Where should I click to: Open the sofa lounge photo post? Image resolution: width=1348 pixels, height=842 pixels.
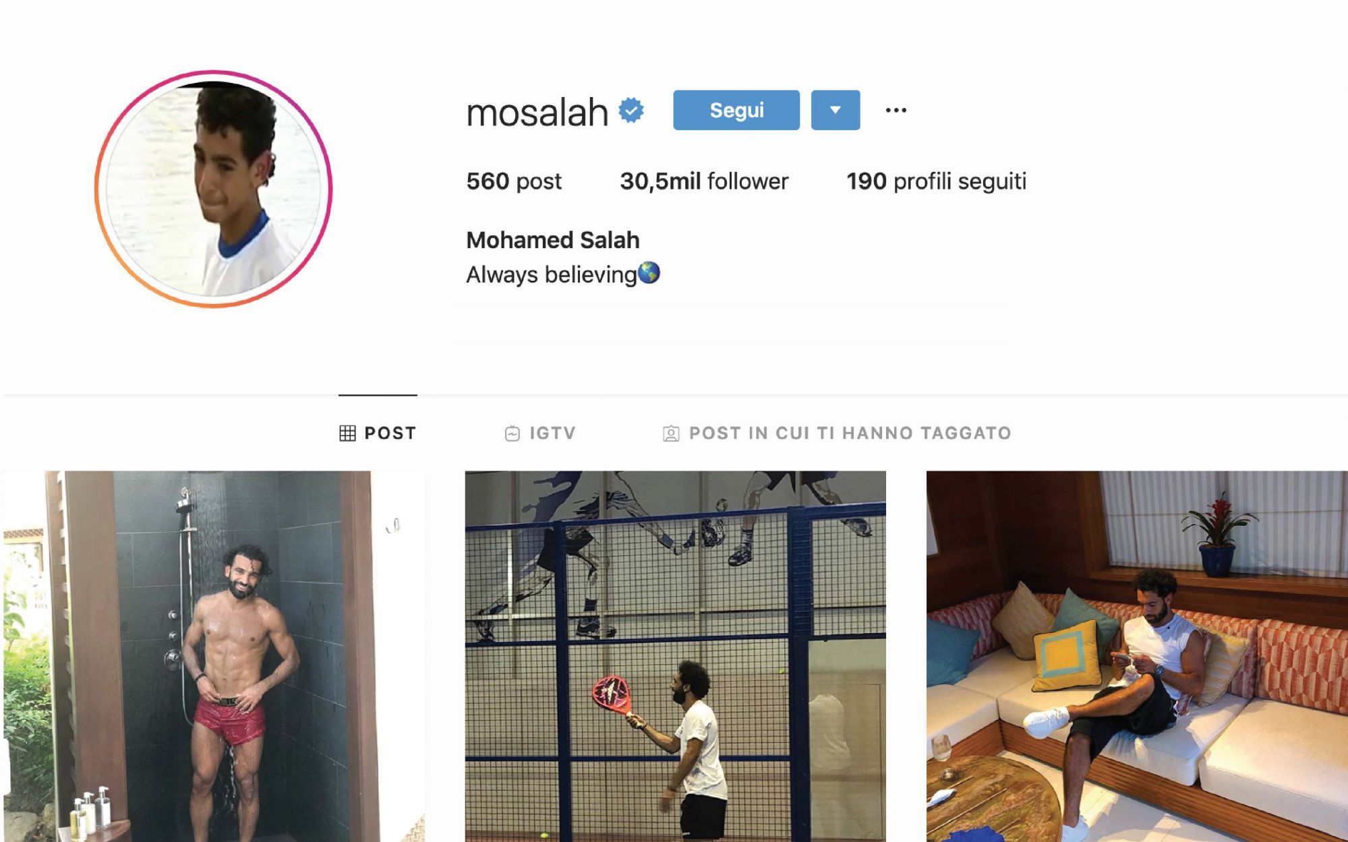click(1137, 656)
